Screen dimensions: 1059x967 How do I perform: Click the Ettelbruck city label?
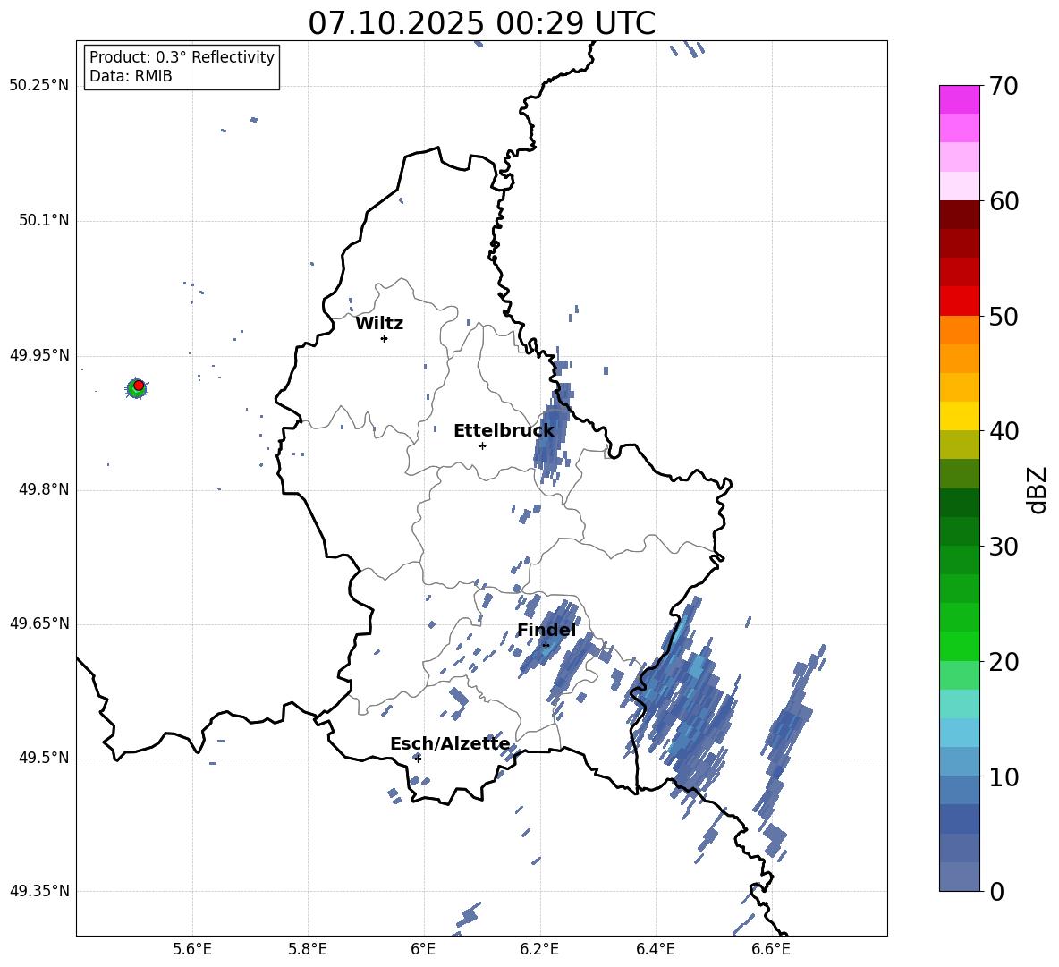(x=504, y=431)
